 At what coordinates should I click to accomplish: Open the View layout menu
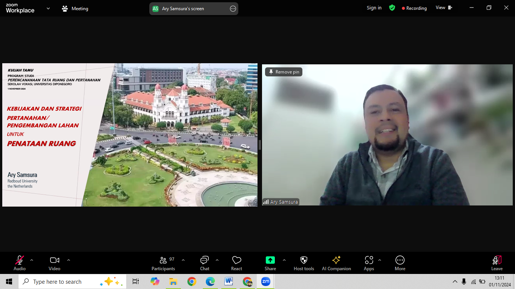pyautogui.click(x=444, y=8)
